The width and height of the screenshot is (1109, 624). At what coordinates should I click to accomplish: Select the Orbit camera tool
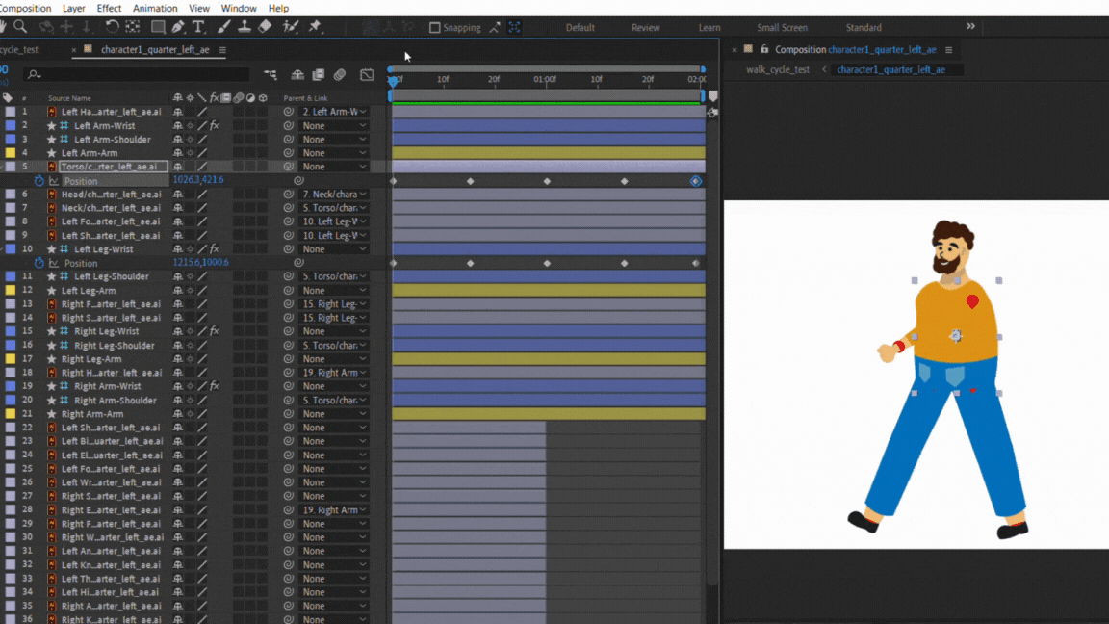[46, 27]
